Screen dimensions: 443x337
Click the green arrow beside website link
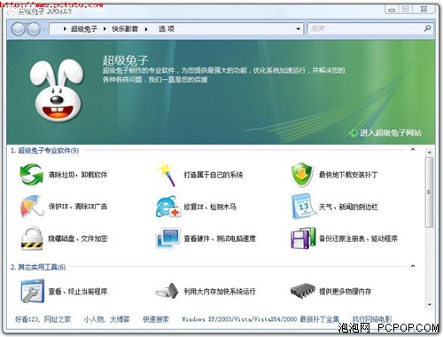[x=354, y=133]
